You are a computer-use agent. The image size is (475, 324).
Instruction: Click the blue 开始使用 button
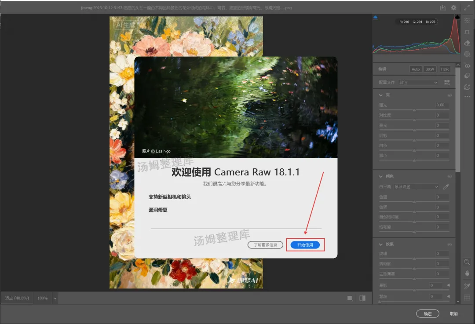(305, 245)
